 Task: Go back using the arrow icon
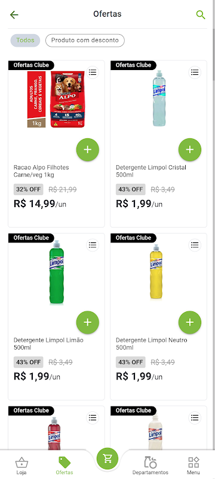point(14,14)
